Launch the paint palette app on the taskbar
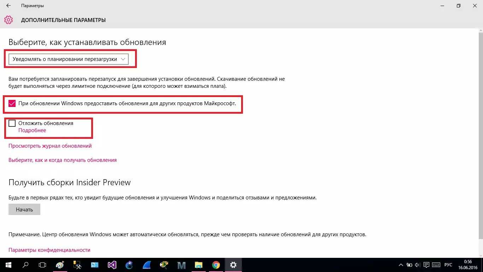This screenshot has width=483, height=272. coord(60,265)
